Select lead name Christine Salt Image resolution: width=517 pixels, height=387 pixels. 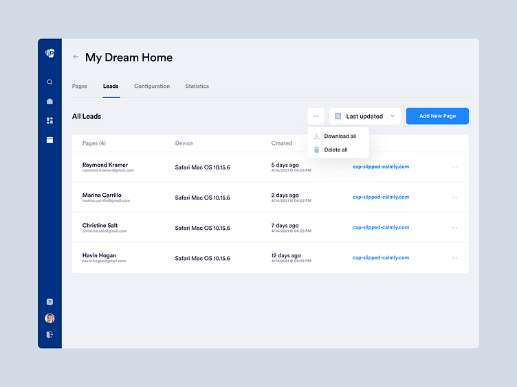click(100, 225)
